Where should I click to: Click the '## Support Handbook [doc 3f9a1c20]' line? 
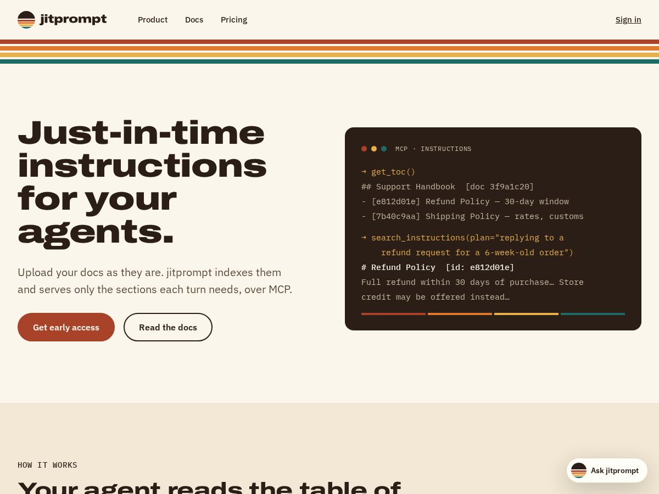[x=448, y=187]
